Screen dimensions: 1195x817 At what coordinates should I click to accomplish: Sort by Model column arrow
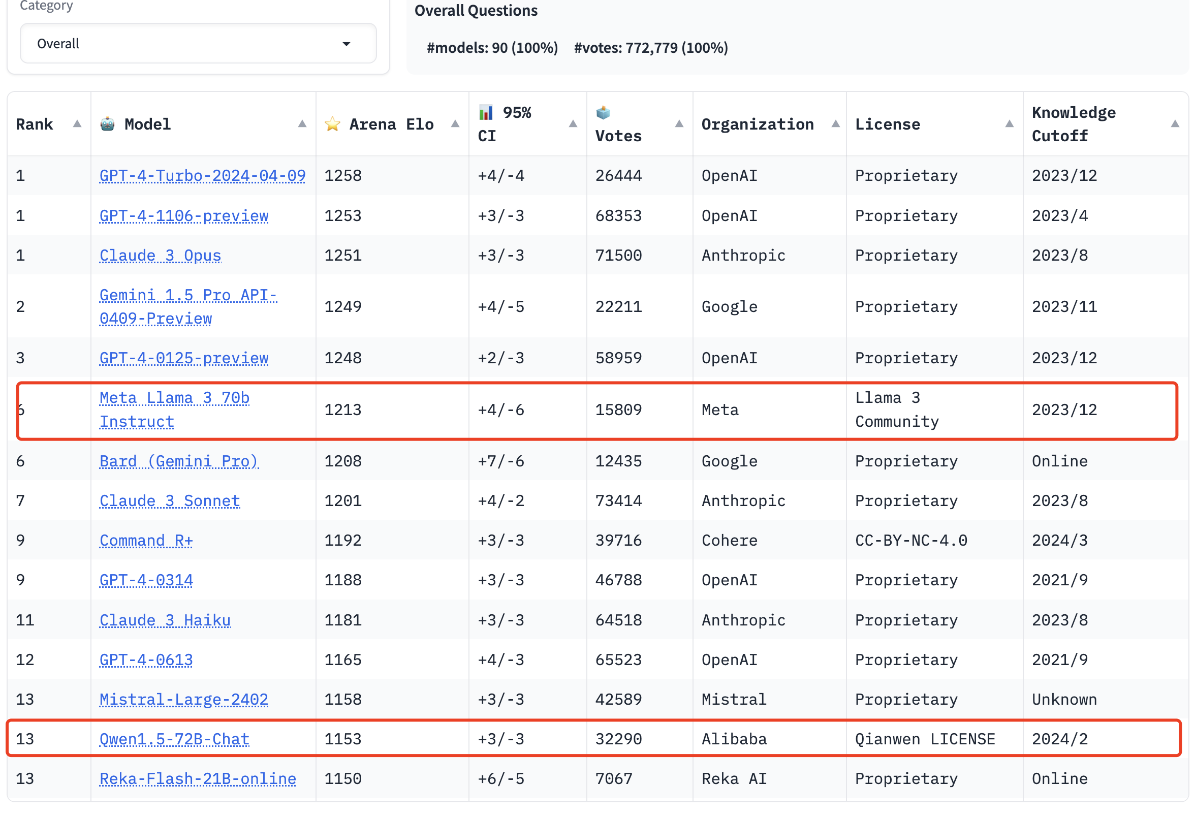[x=302, y=124]
